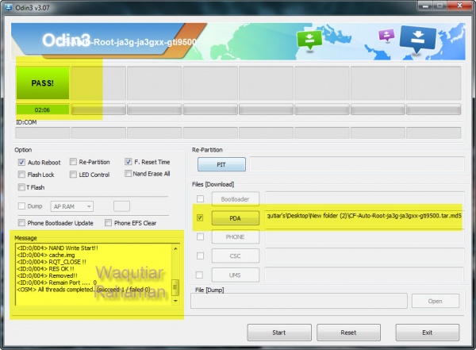This screenshot has height=350, width=476.
Task: Click the 'NAND Write Start!!' log line
Action: click(x=57, y=248)
